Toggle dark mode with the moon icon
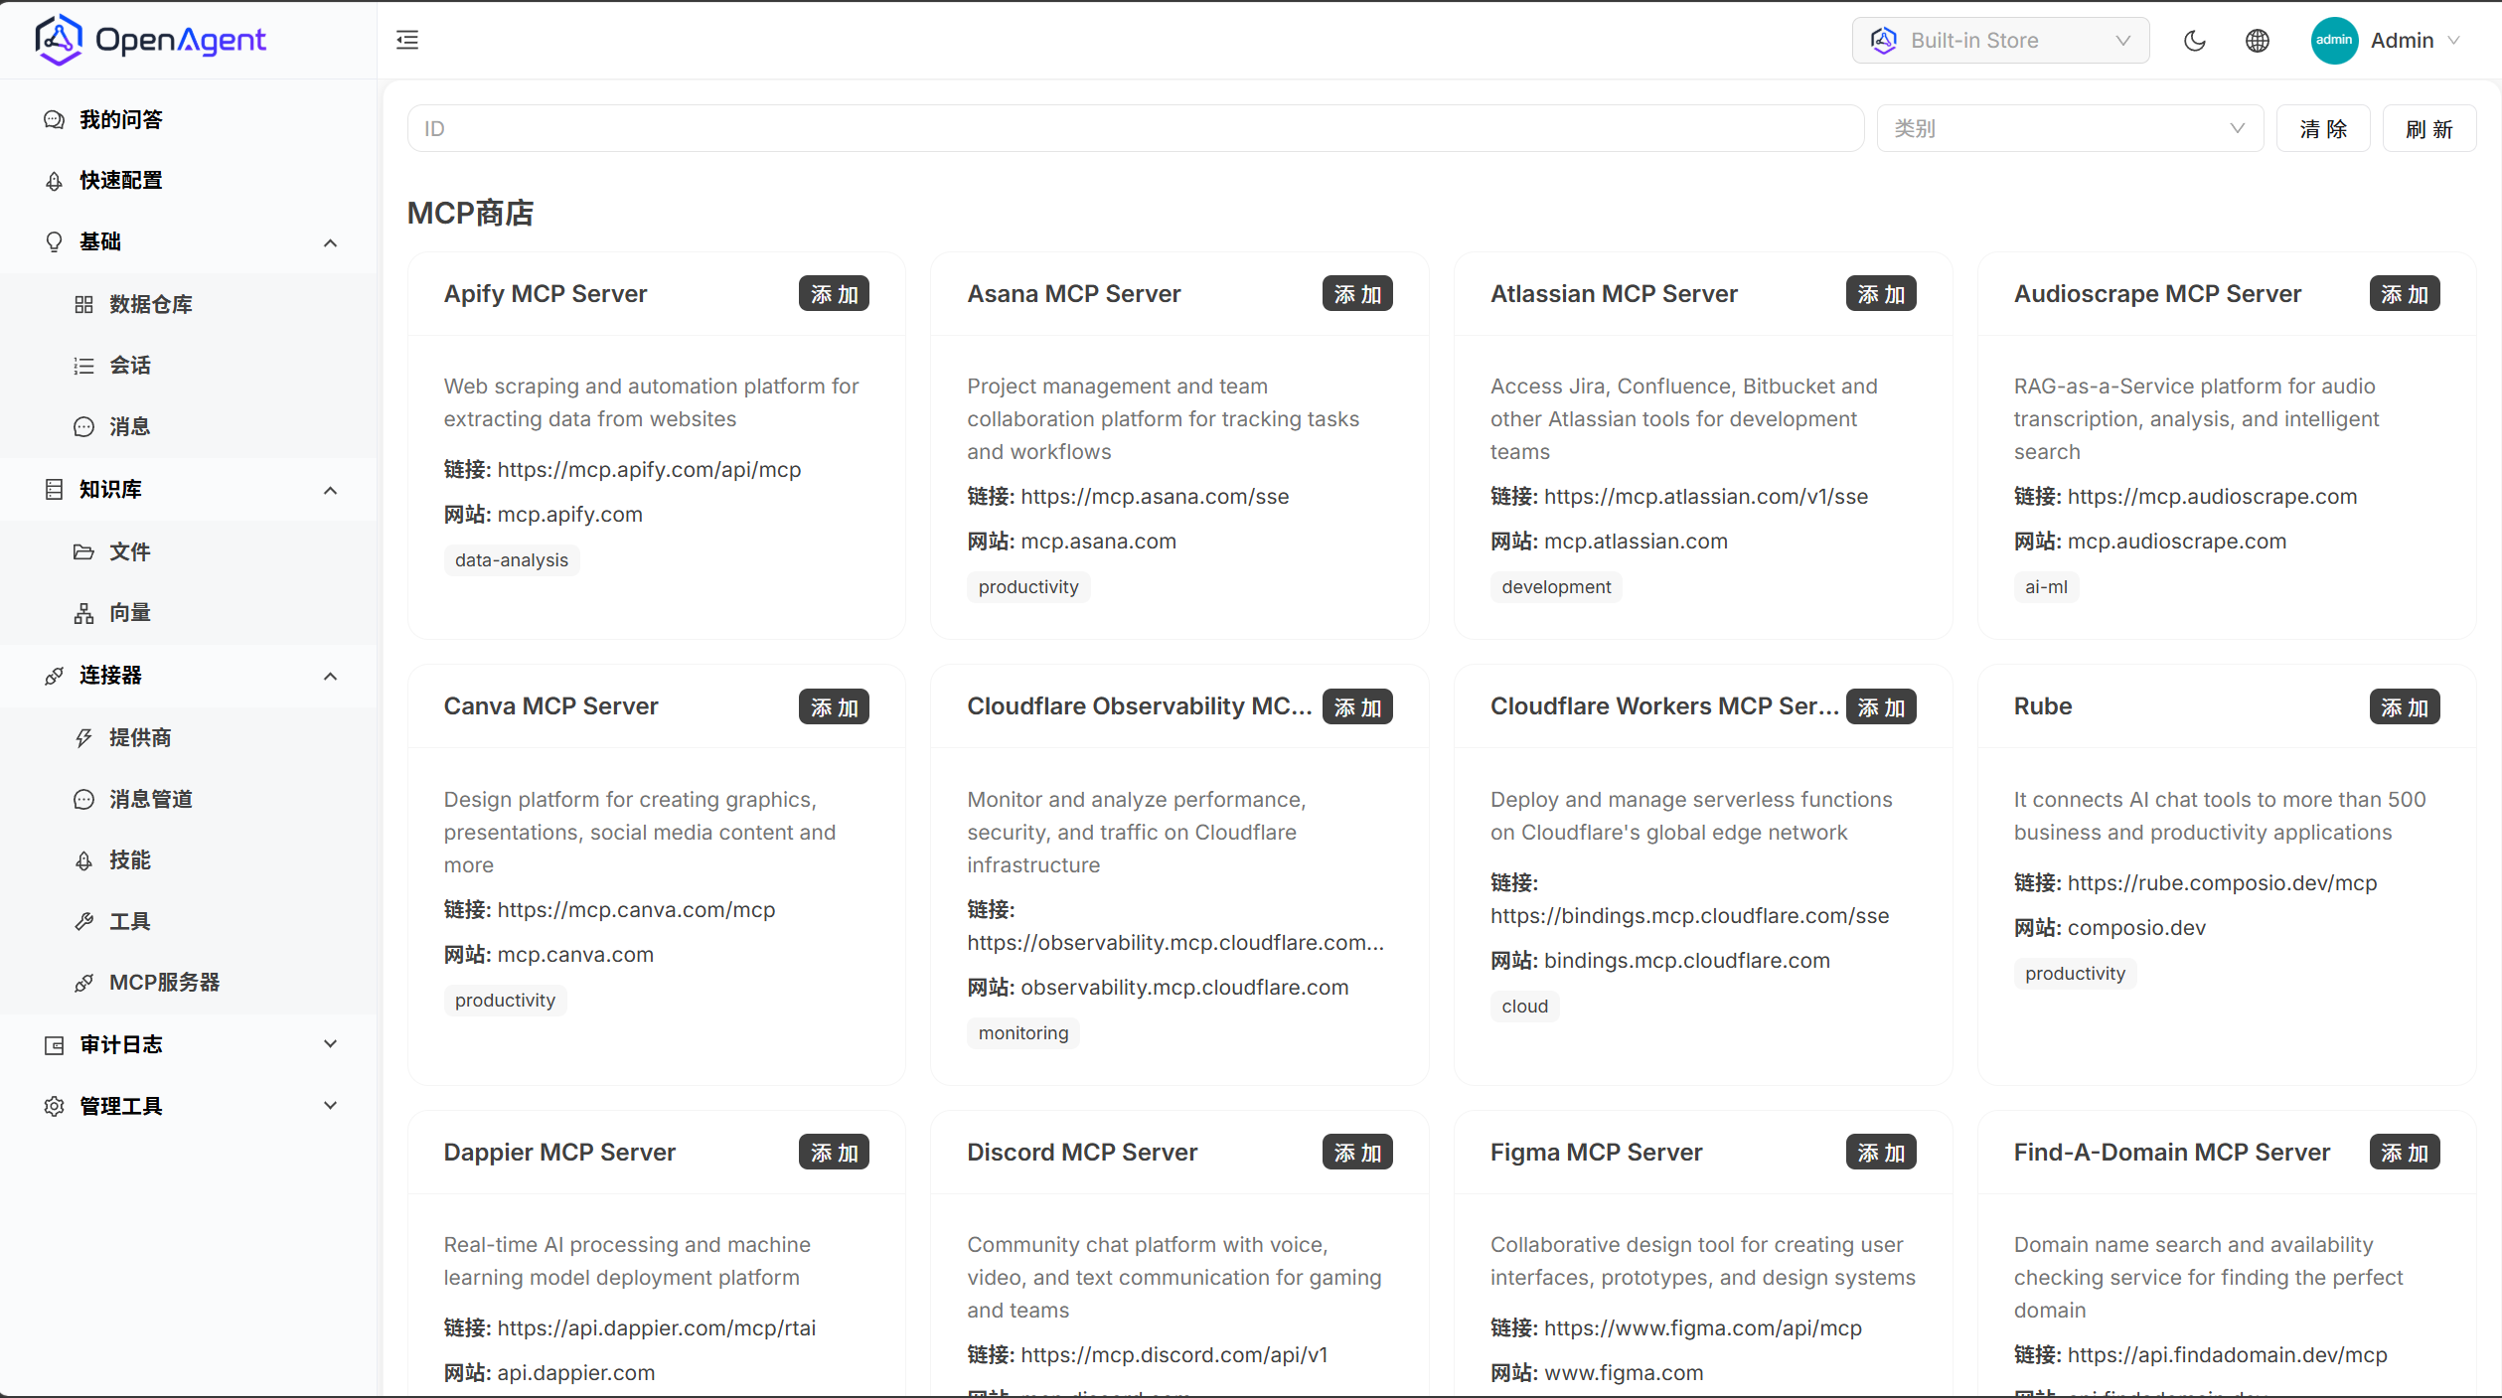The image size is (2502, 1398). coord(2195,41)
